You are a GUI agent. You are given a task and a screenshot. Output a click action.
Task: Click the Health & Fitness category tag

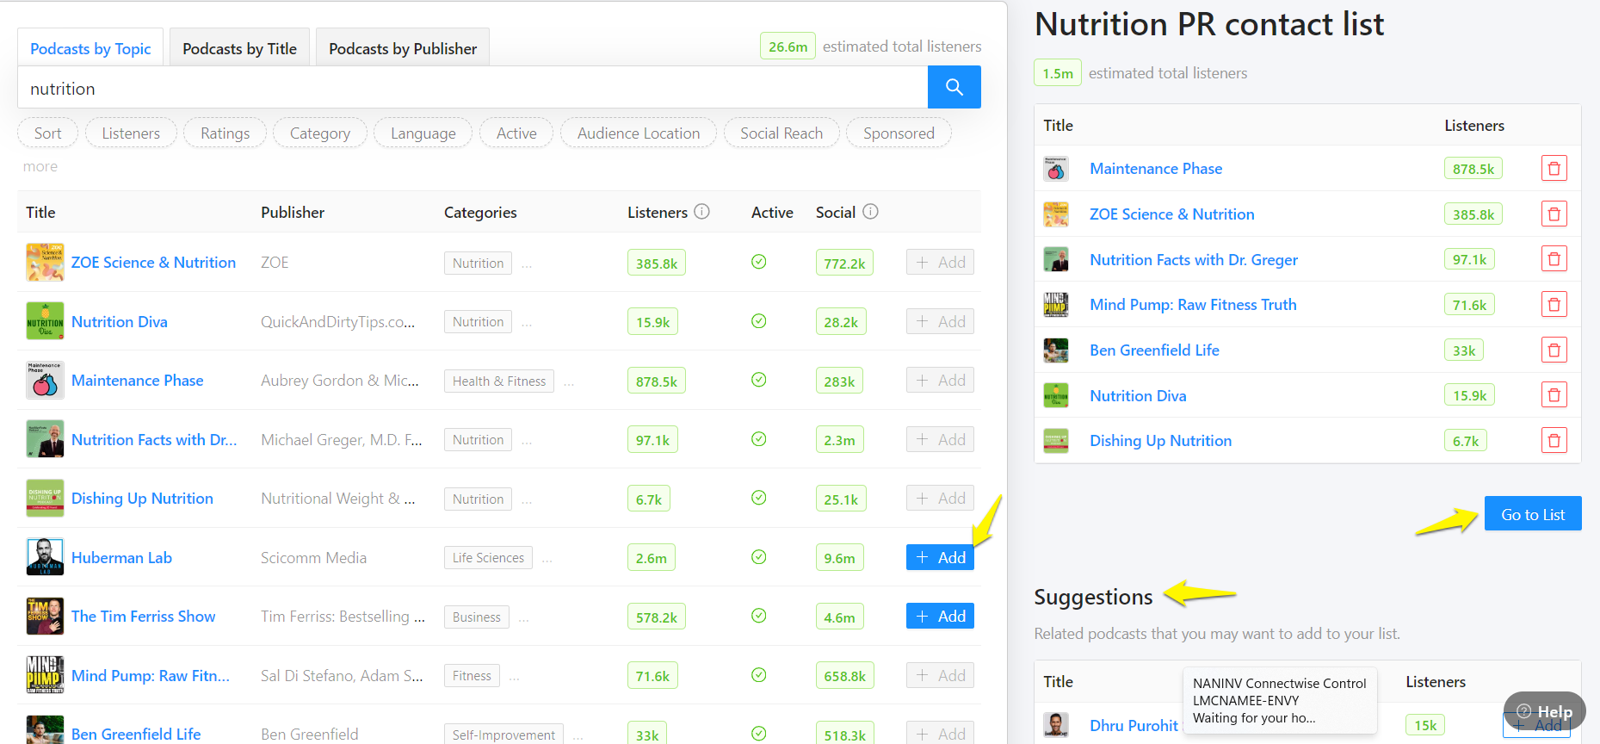pos(499,381)
